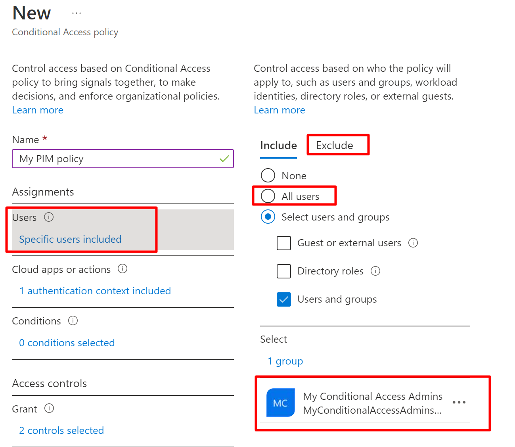Check the Guest or external users checkbox
Viewport: 515px width, 447px height.
click(x=284, y=243)
